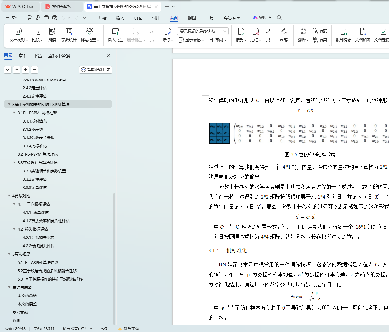Open print preview icon
This screenshot has width=389, height=332.
click(x=55, y=18)
